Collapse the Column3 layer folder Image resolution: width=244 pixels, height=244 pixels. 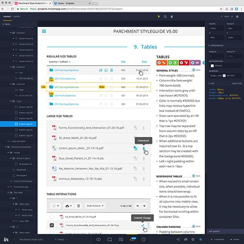pos(11,67)
